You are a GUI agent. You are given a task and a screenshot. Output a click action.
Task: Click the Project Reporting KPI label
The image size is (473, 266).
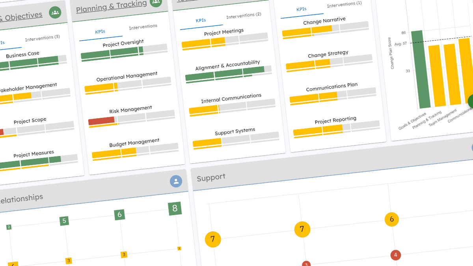click(335, 121)
